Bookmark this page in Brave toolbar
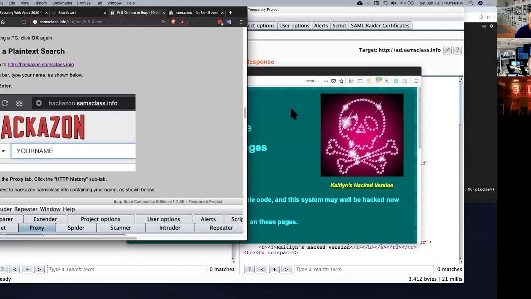Image resolution: width=531 pixels, height=299 pixels. (x=24, y=22)
